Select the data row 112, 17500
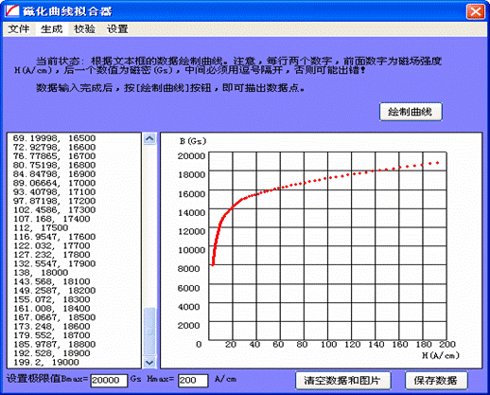The height and width of the screenshot is (395, 490). pyautogui.click(x=41, y=227)
